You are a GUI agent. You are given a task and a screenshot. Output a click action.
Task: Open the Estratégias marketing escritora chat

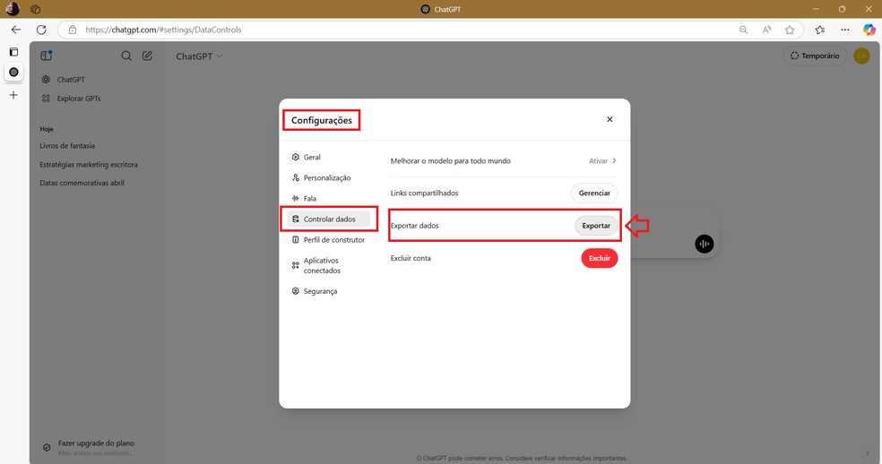click(89, 165)
